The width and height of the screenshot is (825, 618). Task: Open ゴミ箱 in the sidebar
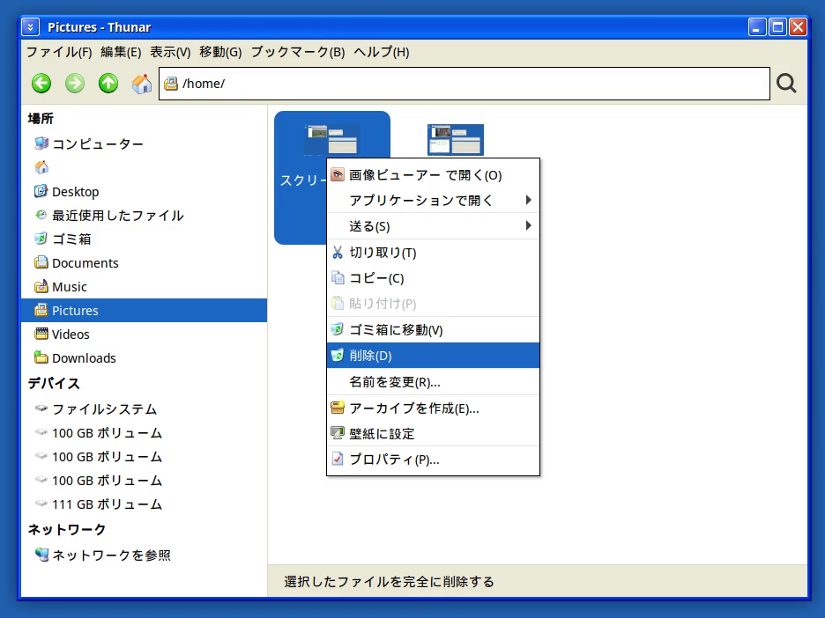pyautogui.click(x=71, y=239)
